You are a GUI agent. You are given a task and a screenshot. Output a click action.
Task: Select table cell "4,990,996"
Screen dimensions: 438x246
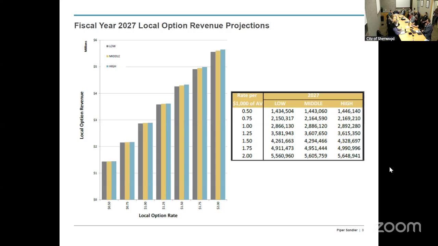pos(349,148)
